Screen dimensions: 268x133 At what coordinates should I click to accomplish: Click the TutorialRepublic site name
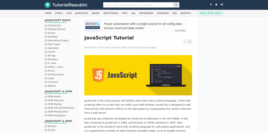tap(70, 5)
